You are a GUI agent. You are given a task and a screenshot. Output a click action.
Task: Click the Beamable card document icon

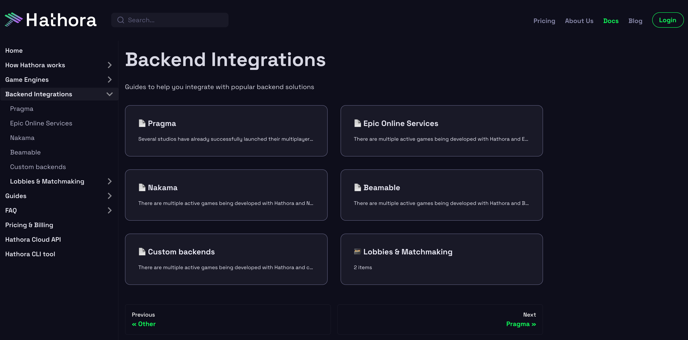click(x=357, y=188)
